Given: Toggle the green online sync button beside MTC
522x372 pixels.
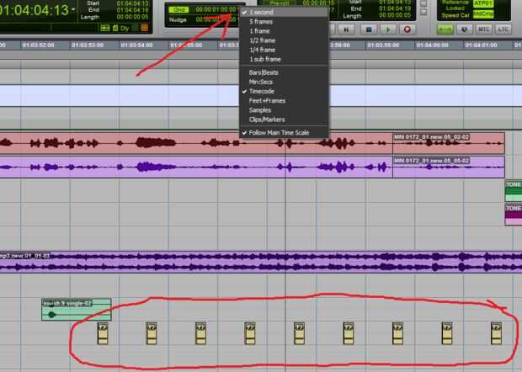Looking at the screenshot, I should pyautogui.click(x=445, y=29).
